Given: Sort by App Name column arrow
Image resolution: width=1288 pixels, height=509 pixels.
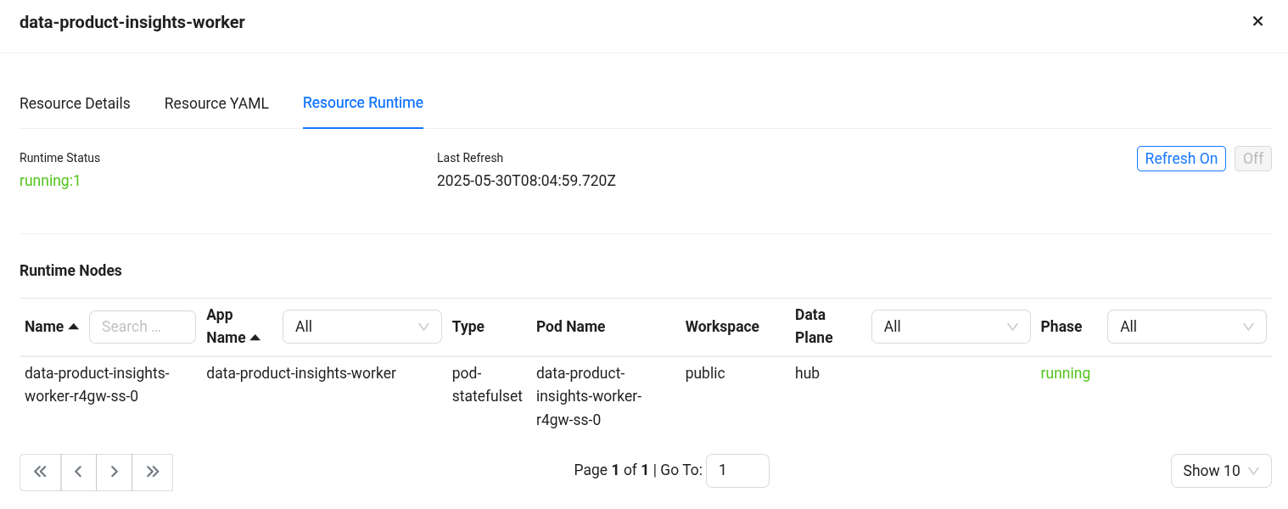Looking at the screenshot, I should pyautogui.click(x=255, y=338).
